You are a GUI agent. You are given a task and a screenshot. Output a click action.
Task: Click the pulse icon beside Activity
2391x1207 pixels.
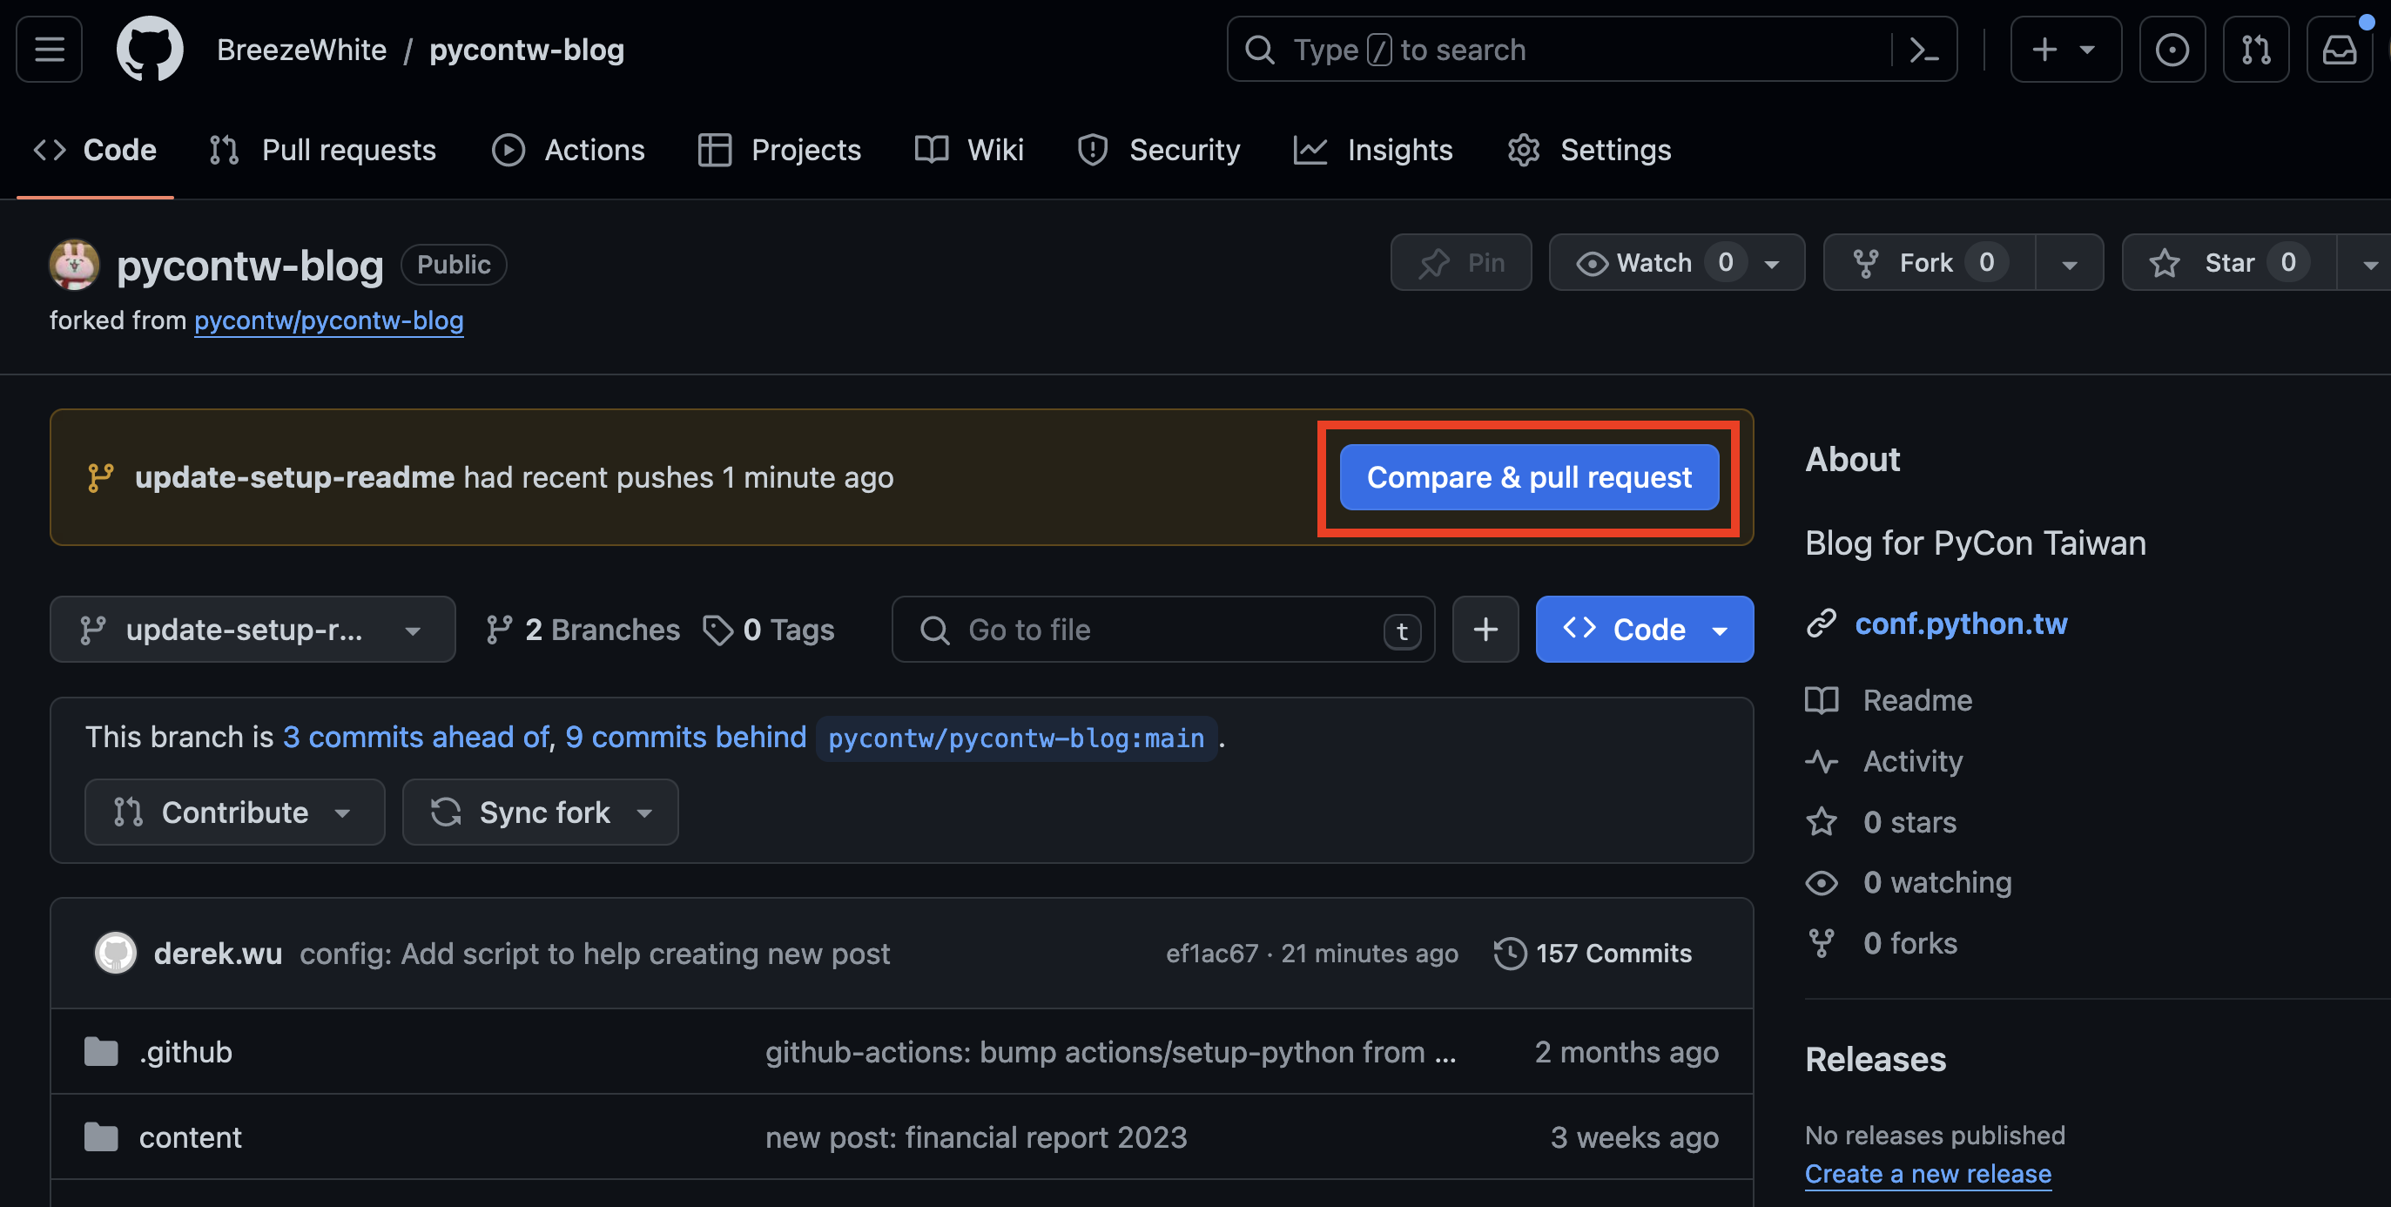click(1821, 761)
